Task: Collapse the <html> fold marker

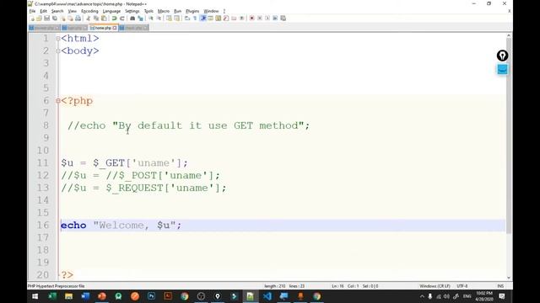Action: [x=58, y=39]
